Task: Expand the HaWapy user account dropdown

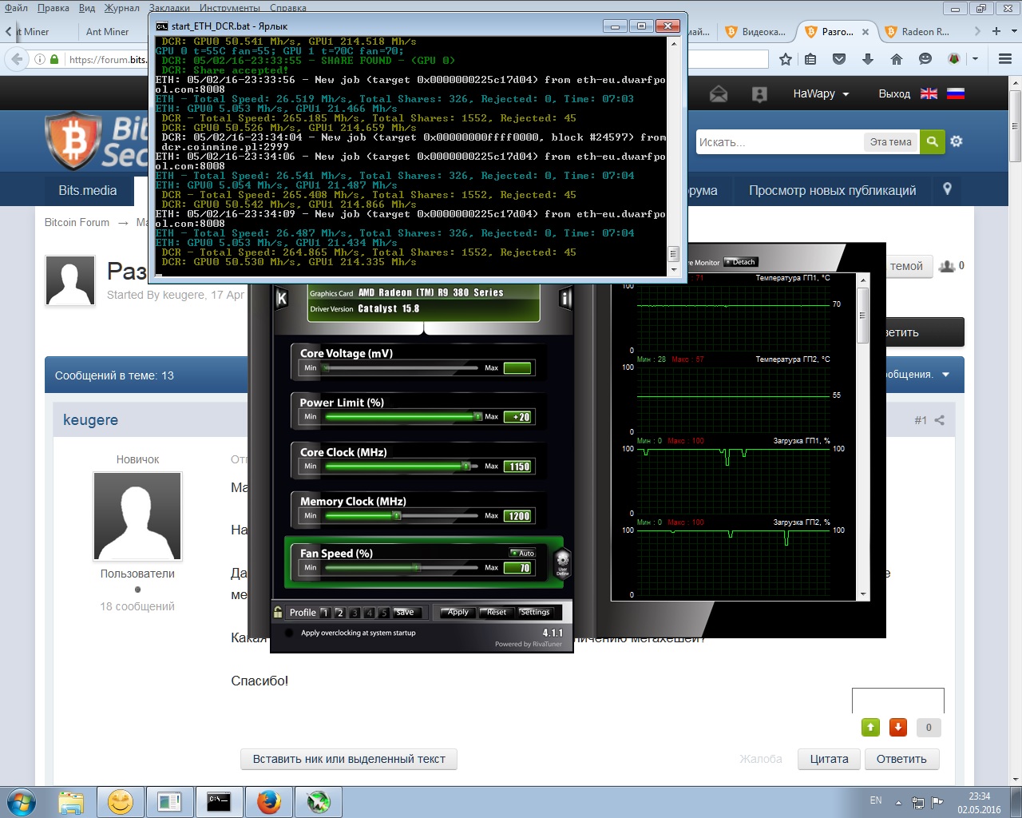Action: [821, 93]
